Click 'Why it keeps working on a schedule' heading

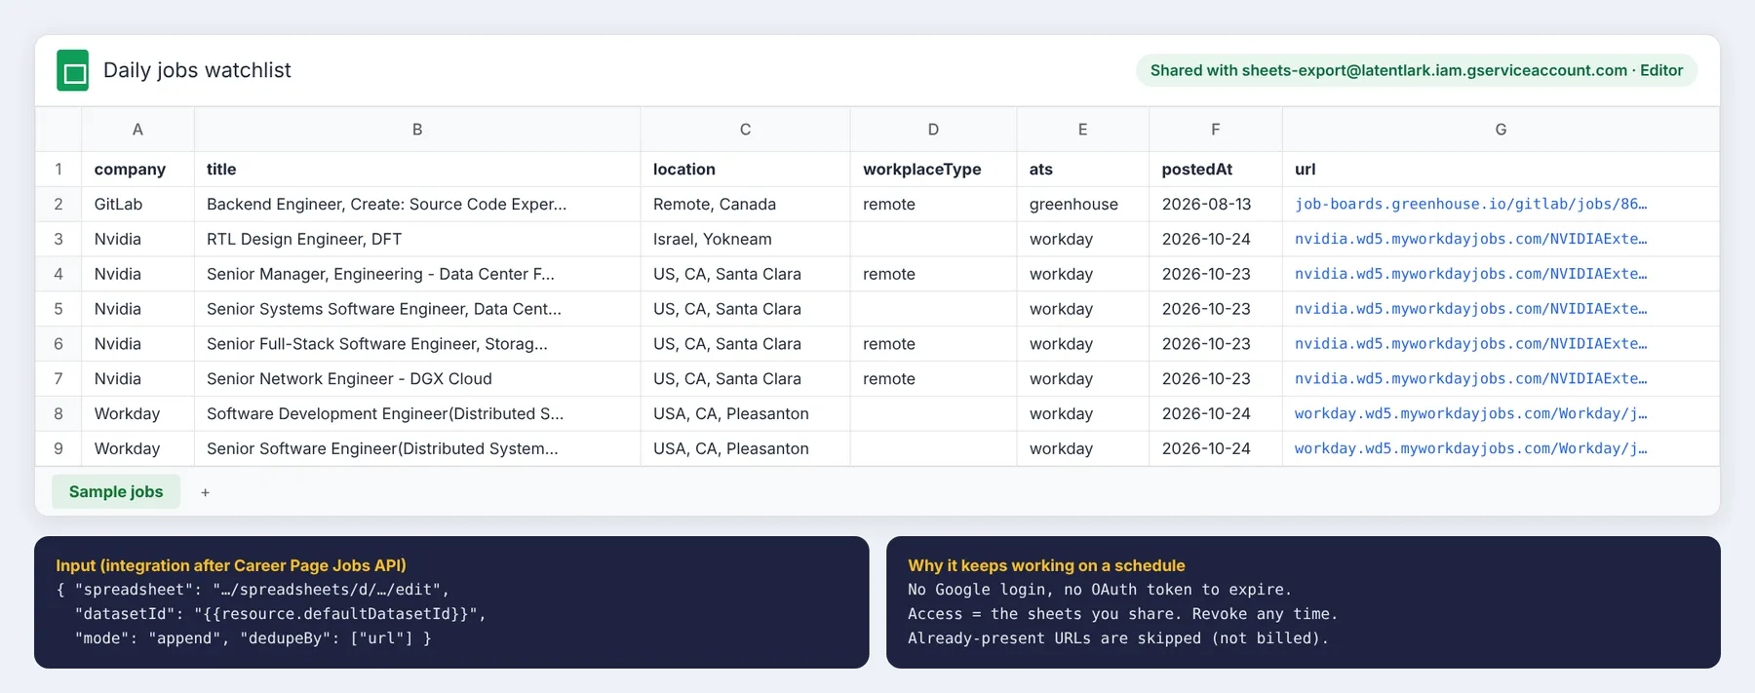click(x=1046, y=565)
